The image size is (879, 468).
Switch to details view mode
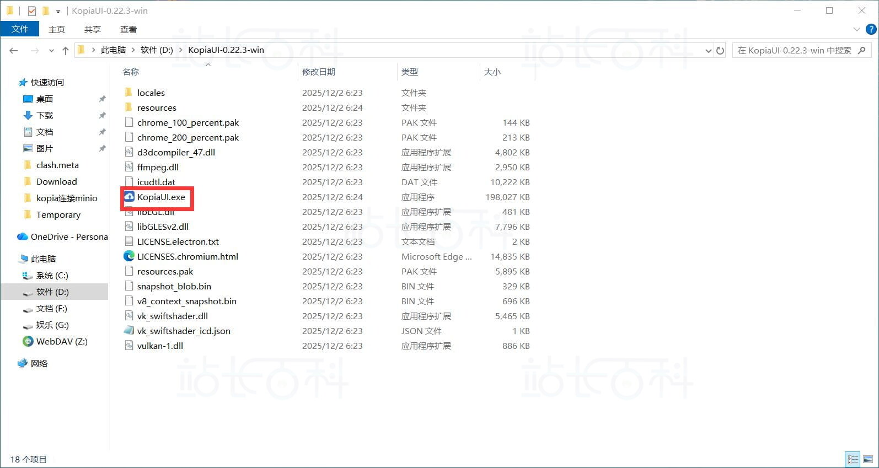853,459
